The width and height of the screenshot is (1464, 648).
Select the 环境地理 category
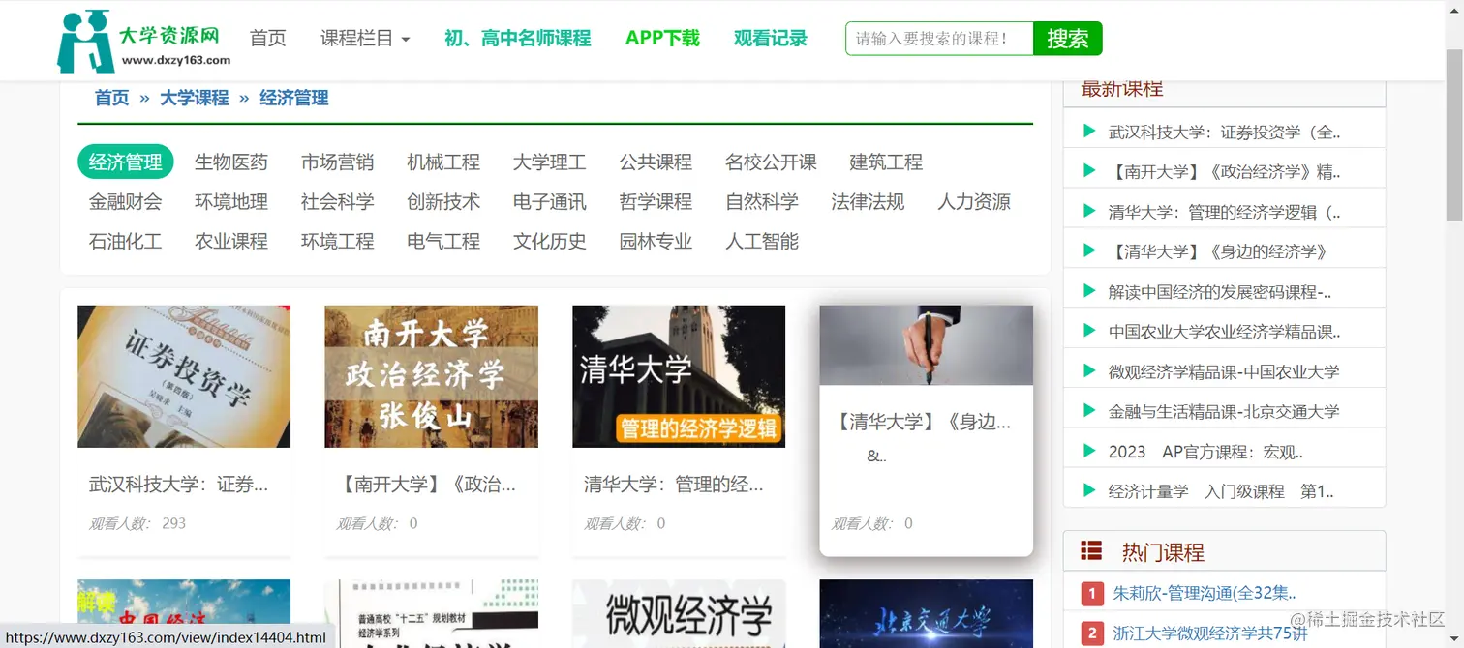[x=231, y=201]
